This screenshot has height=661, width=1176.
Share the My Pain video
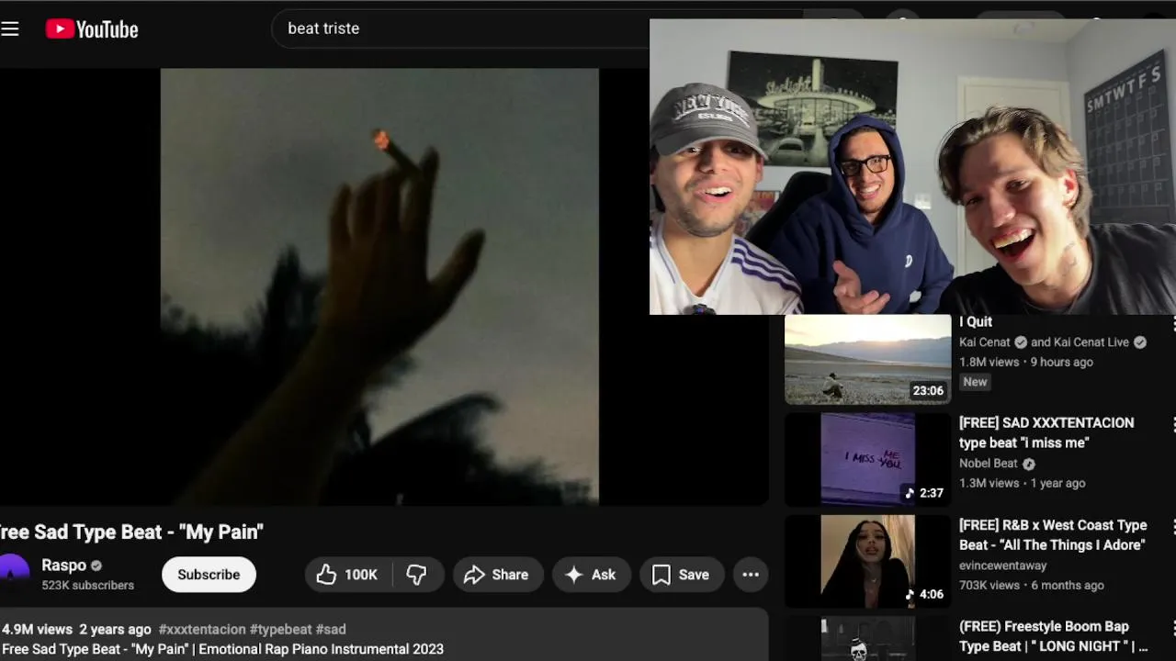497,575
